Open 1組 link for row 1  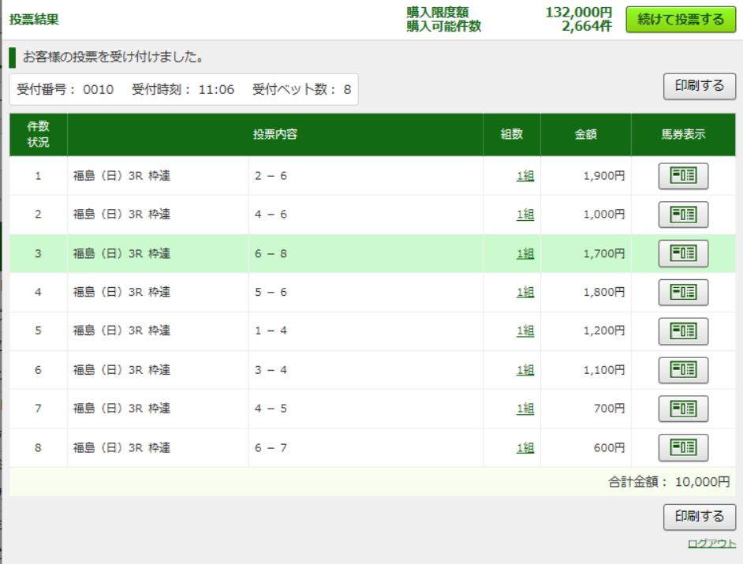pyautogui.click(x=525, y=176)
